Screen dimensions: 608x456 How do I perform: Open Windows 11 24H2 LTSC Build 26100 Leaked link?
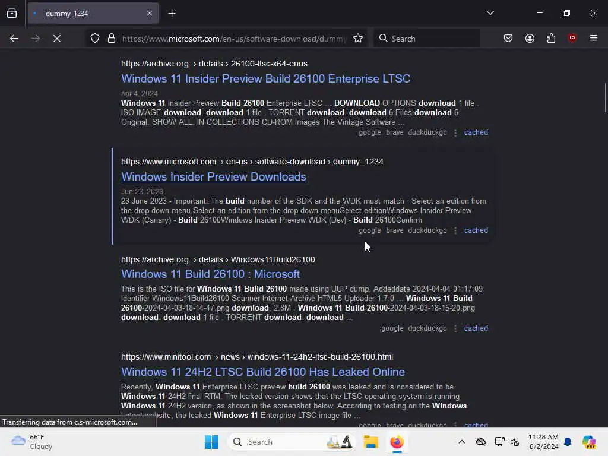pyautogui.click(x=263, y=372)
